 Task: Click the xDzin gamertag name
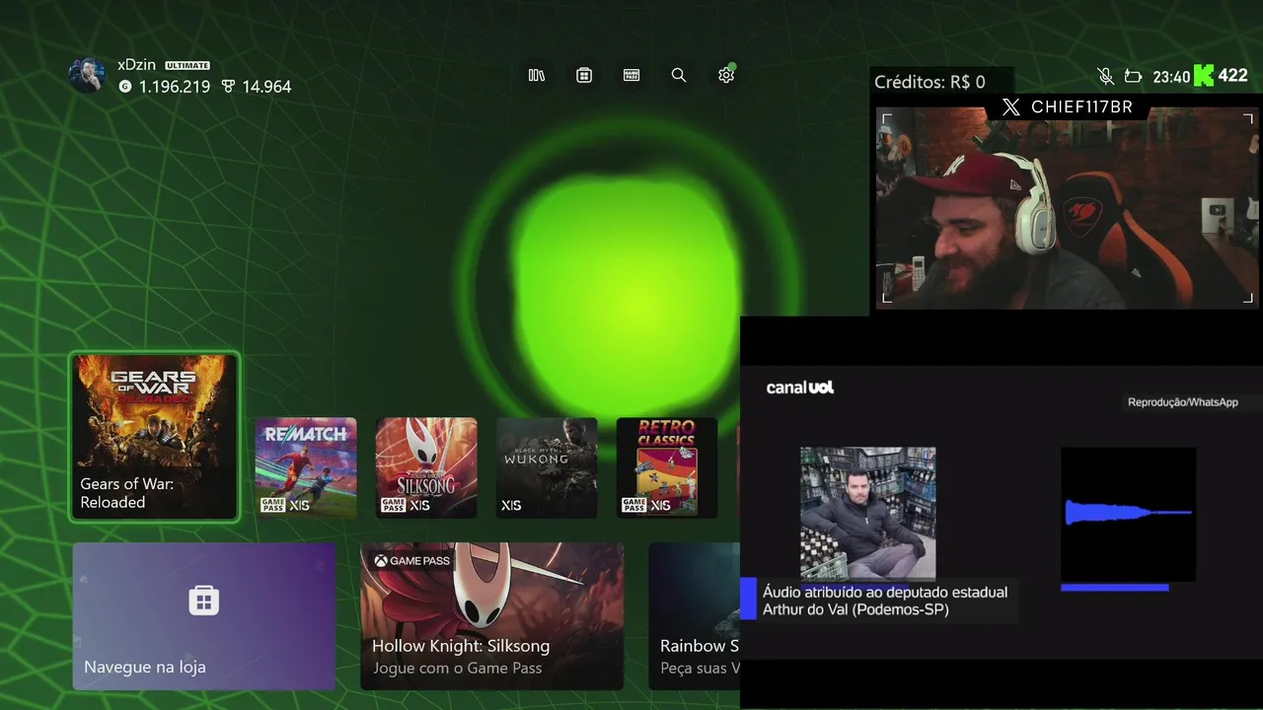(137, 65)
